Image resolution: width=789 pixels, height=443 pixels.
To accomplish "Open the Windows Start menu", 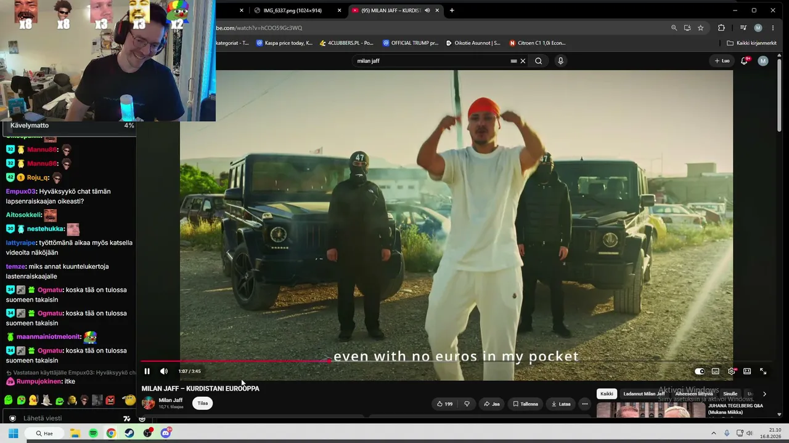I will pos(13,433).
